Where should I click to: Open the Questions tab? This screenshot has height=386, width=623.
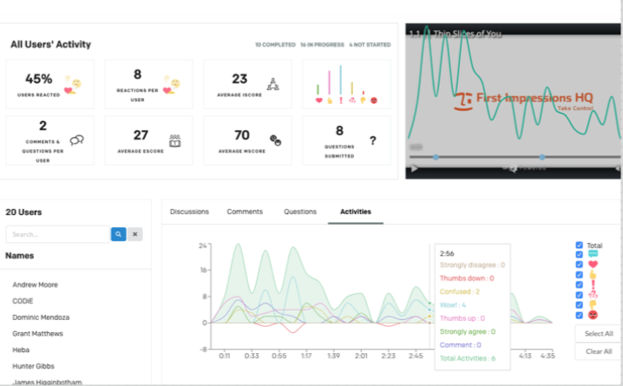pos(300,211)
